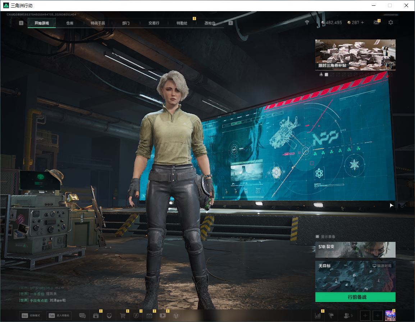Enable the 开启排位 checkbox

click(x=320, y=253)
